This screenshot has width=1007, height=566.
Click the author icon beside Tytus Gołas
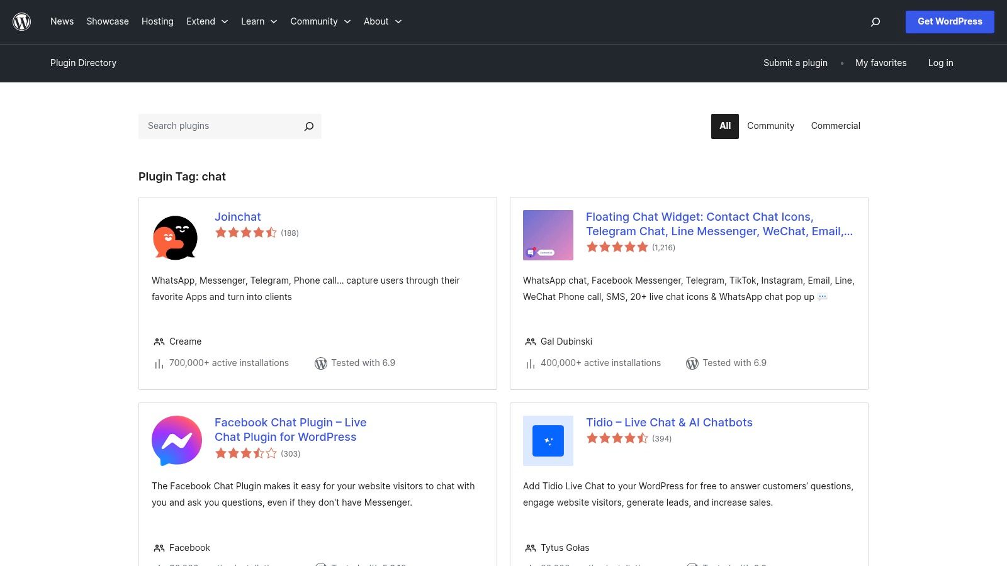click(x=531, y=548)
